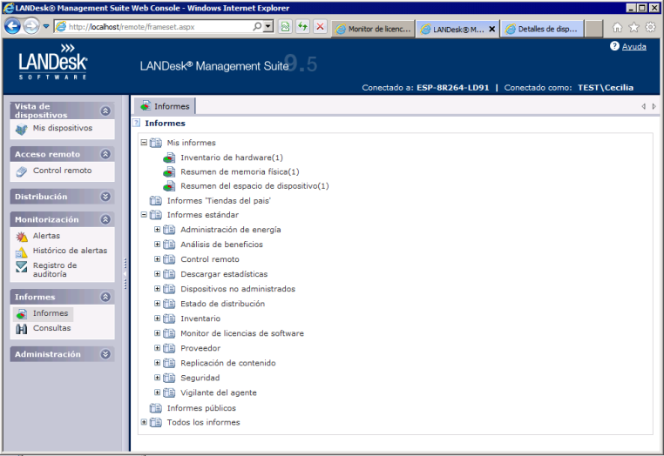
Task: Open a new blank browser tab
Action: pyautogui.click(x=593, y=29)
